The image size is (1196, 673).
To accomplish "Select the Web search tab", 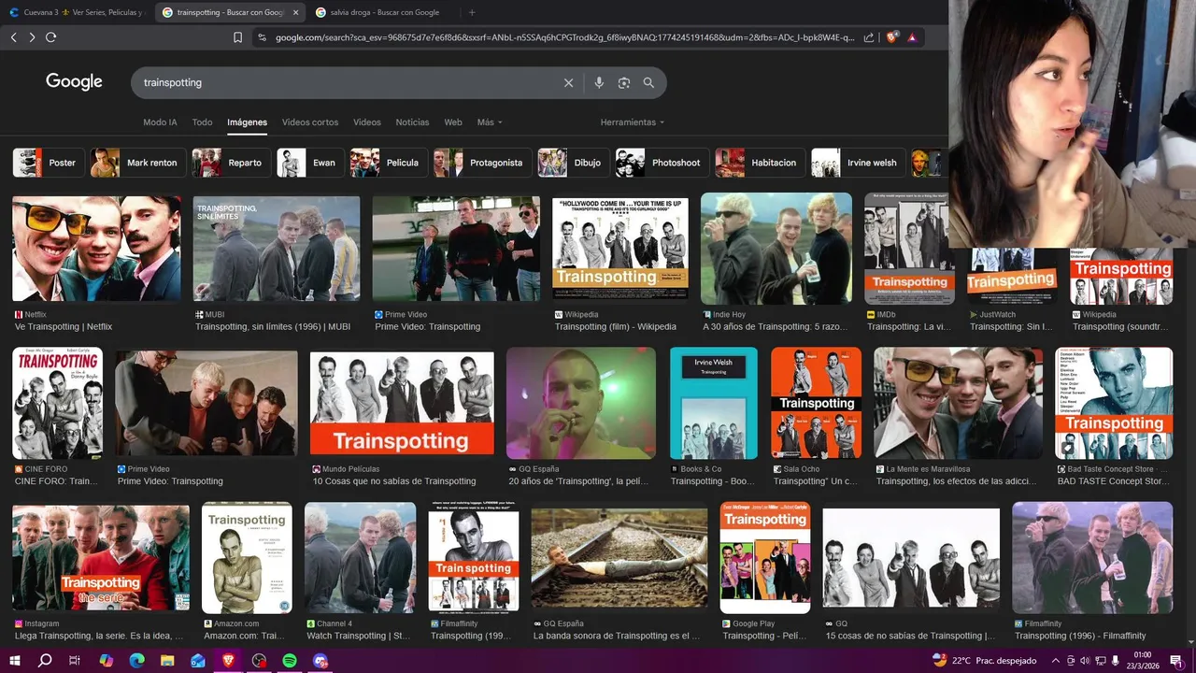I will coord(453,122).
